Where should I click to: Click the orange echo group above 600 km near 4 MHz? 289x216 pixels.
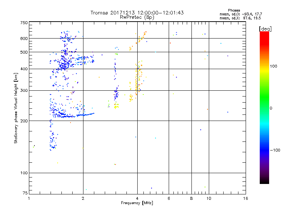[142, 36]
